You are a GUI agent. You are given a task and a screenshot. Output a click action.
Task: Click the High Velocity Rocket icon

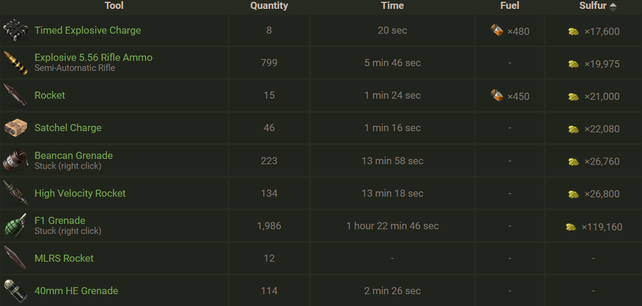click(15, 193)
